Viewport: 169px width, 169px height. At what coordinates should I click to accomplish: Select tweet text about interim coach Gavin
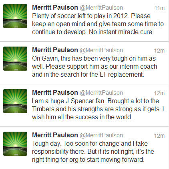tap(95, 67)
